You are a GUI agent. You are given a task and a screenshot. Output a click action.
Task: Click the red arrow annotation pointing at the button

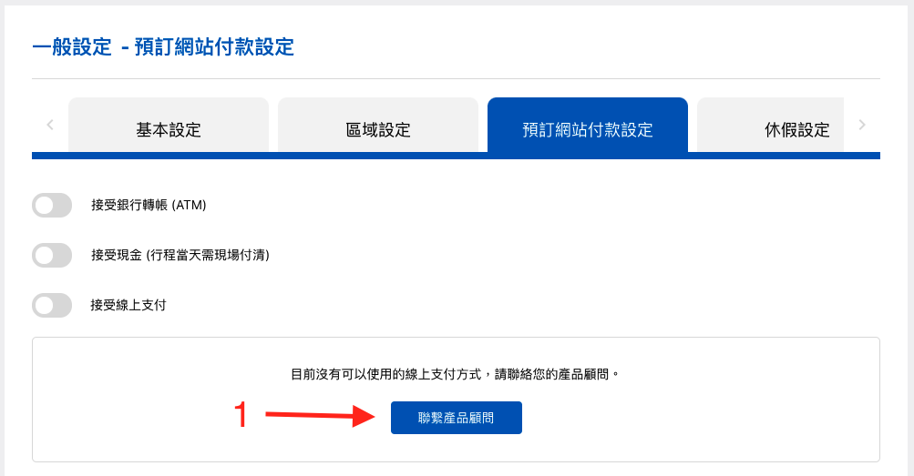tap(320, 416)
